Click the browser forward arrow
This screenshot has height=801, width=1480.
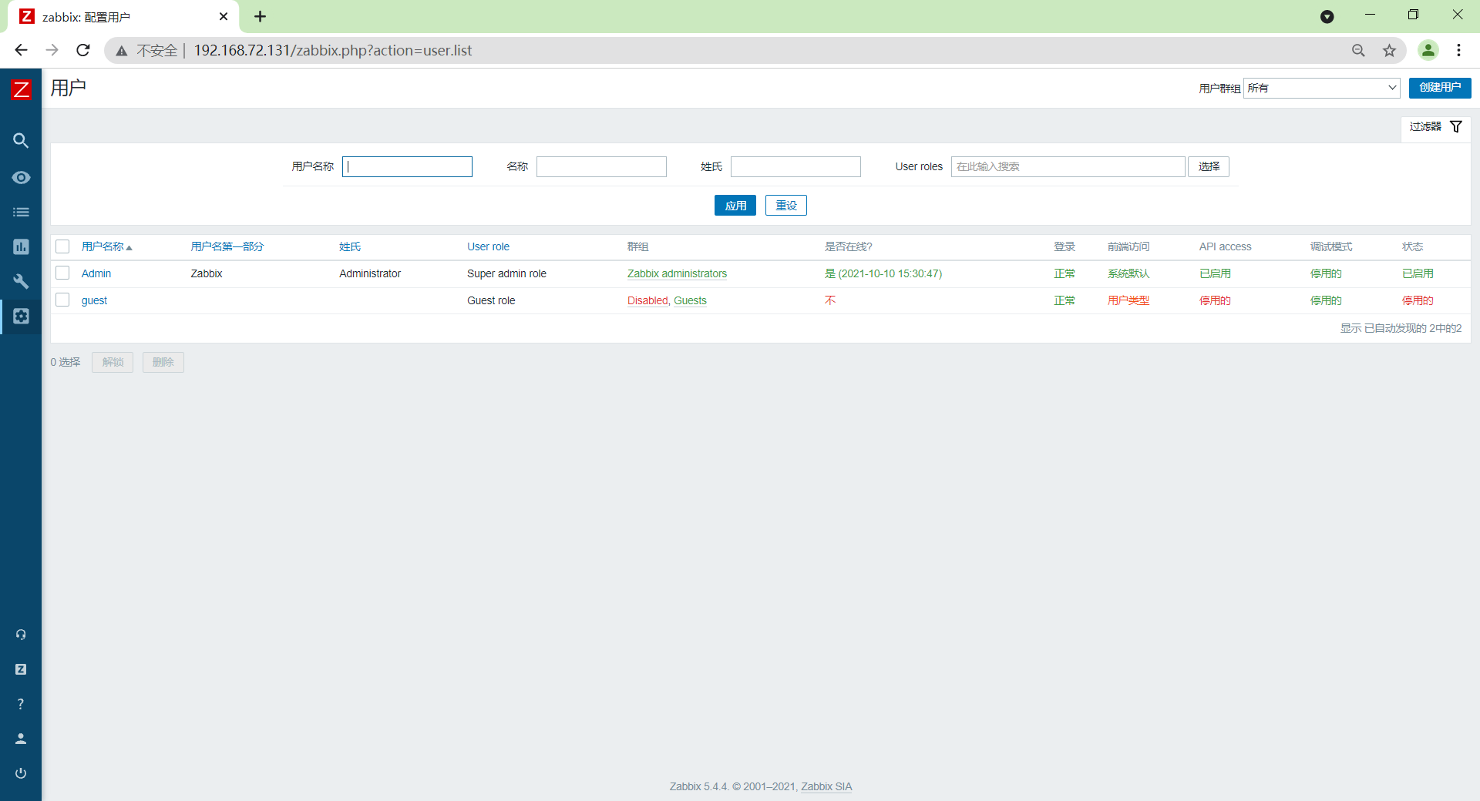(52, 50)
